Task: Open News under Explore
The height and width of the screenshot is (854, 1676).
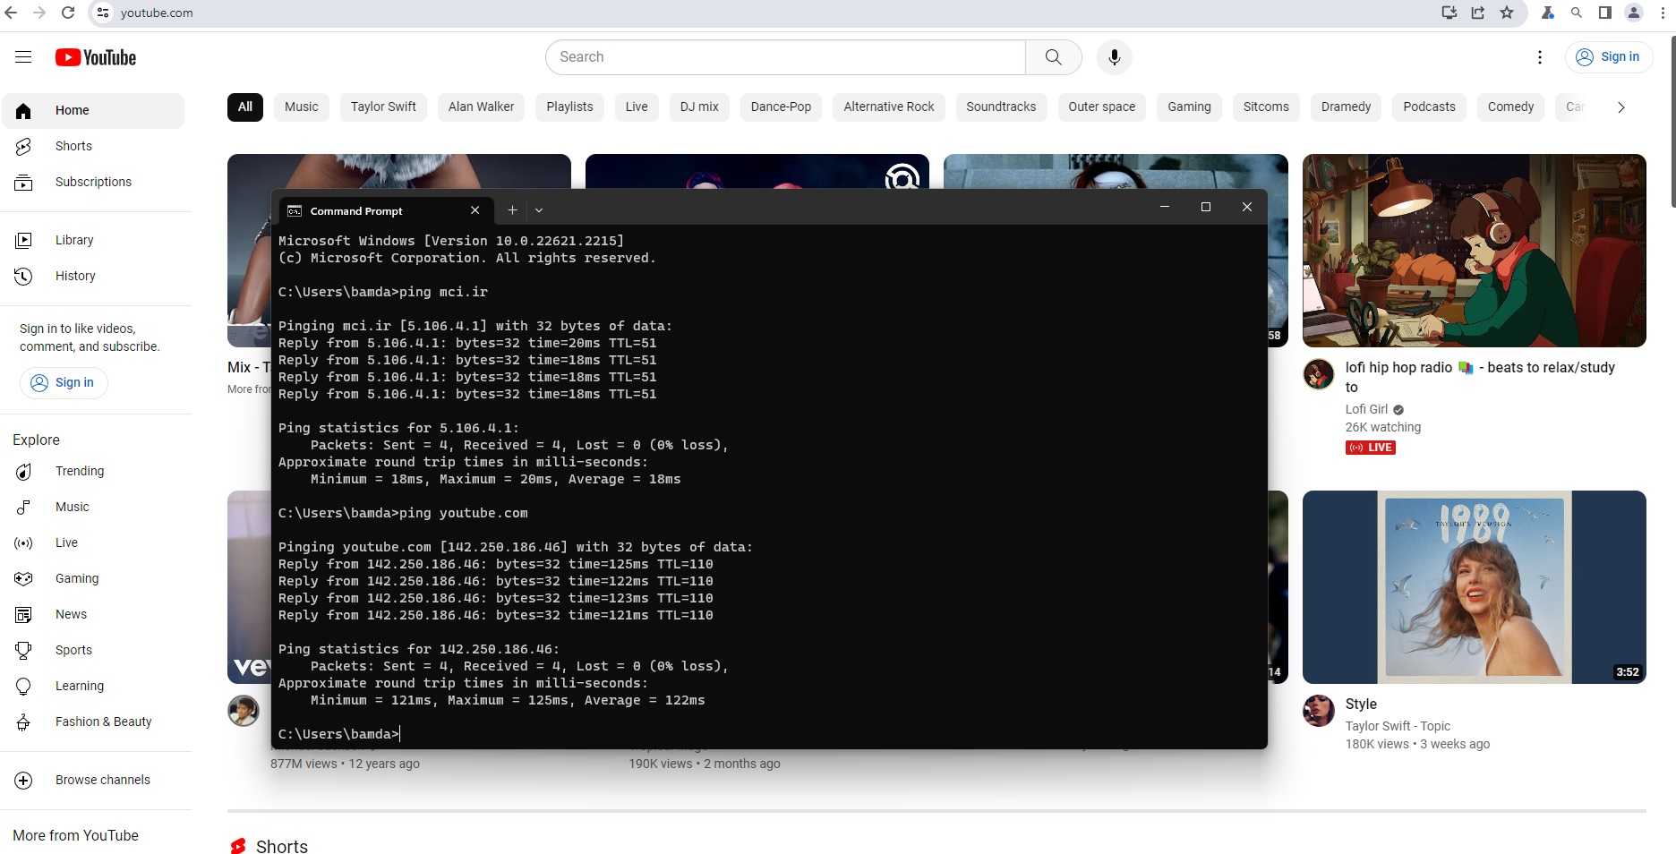Action: click(93, 614)
